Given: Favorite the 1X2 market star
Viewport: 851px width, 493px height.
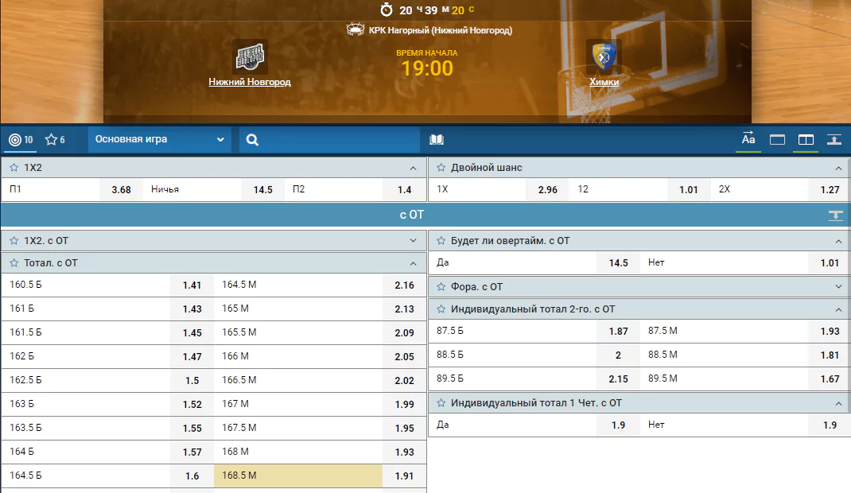Looking at the screenshot, I should point(14,168).
